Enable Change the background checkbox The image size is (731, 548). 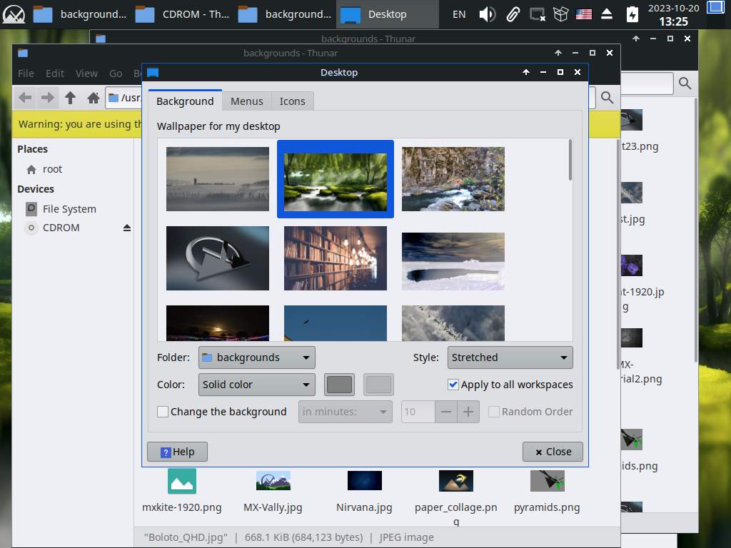point(163,412)
